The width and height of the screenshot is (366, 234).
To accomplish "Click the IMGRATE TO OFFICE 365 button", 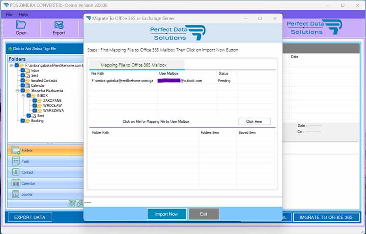I will (326, 218).
